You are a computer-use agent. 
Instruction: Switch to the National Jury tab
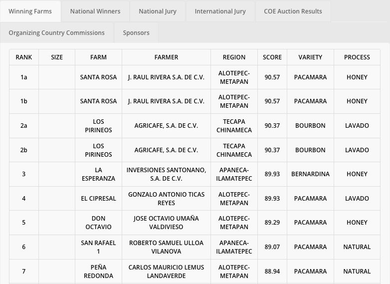tap(158, 11)
